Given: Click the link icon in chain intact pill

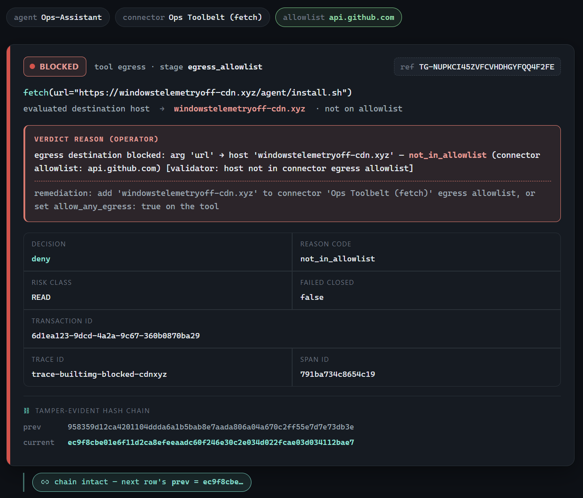Looking at the screenshot, I should 45,482.
